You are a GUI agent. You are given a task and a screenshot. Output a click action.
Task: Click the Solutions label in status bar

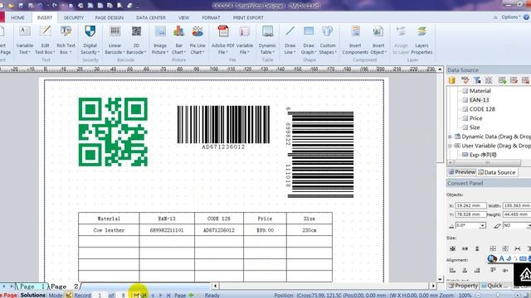coord(32,295)
